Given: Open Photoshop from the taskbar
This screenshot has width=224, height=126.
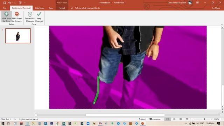Looking at the screenshot, I should (51, 124).
